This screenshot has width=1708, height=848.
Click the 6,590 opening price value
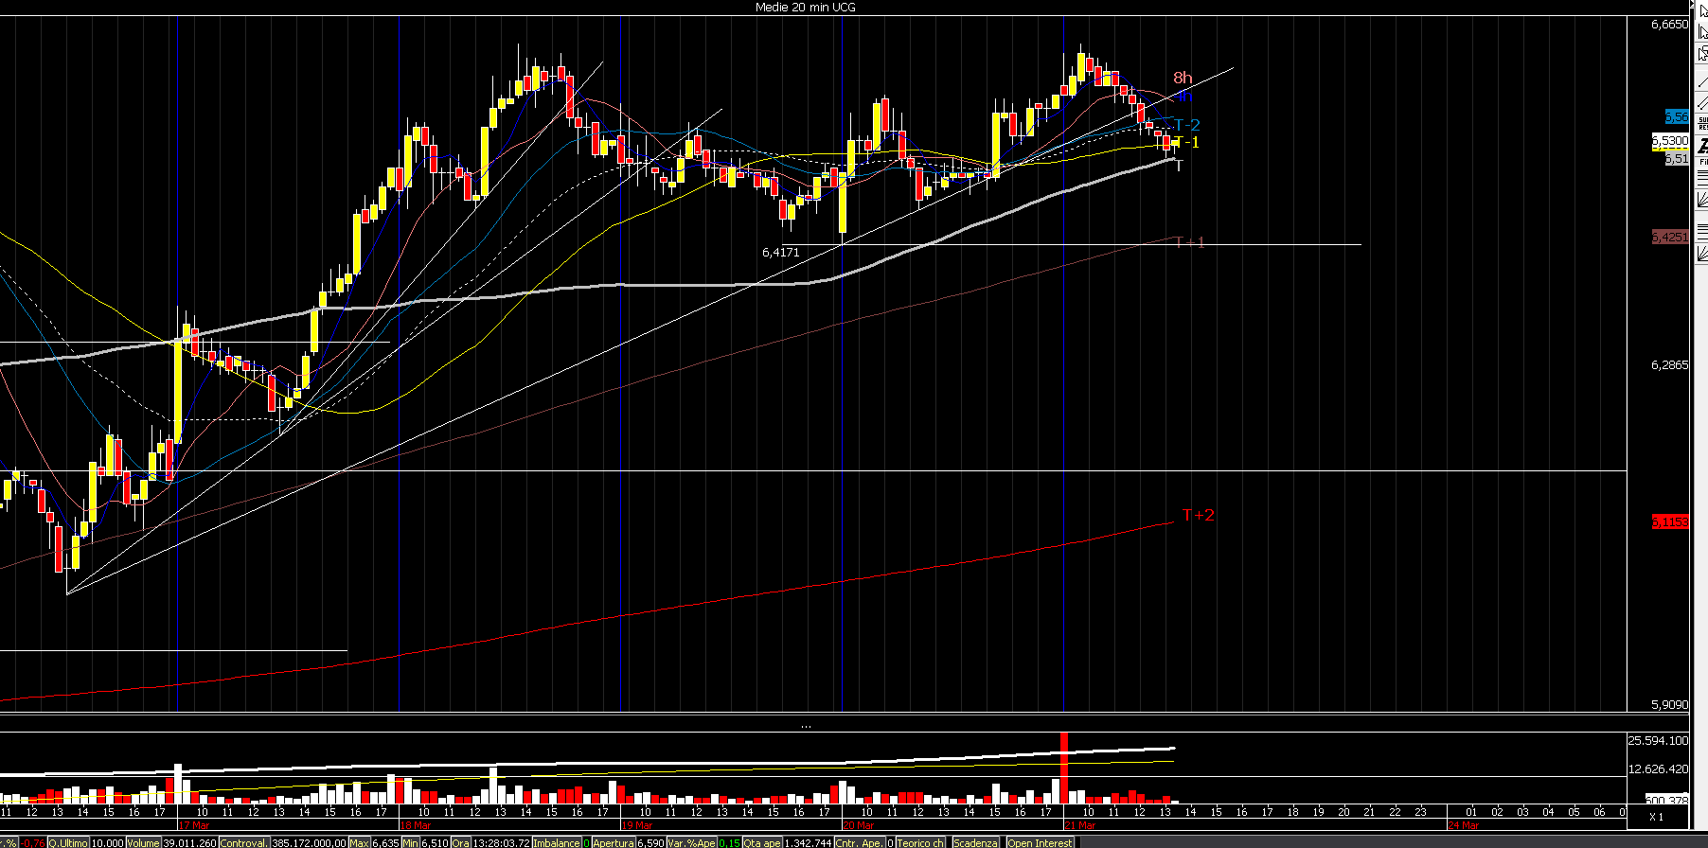[650, 842]
